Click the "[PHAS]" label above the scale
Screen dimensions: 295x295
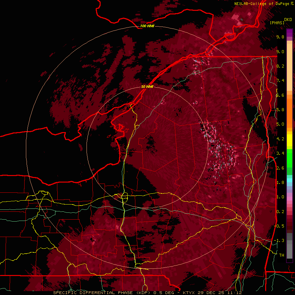(x=277, y=23)
